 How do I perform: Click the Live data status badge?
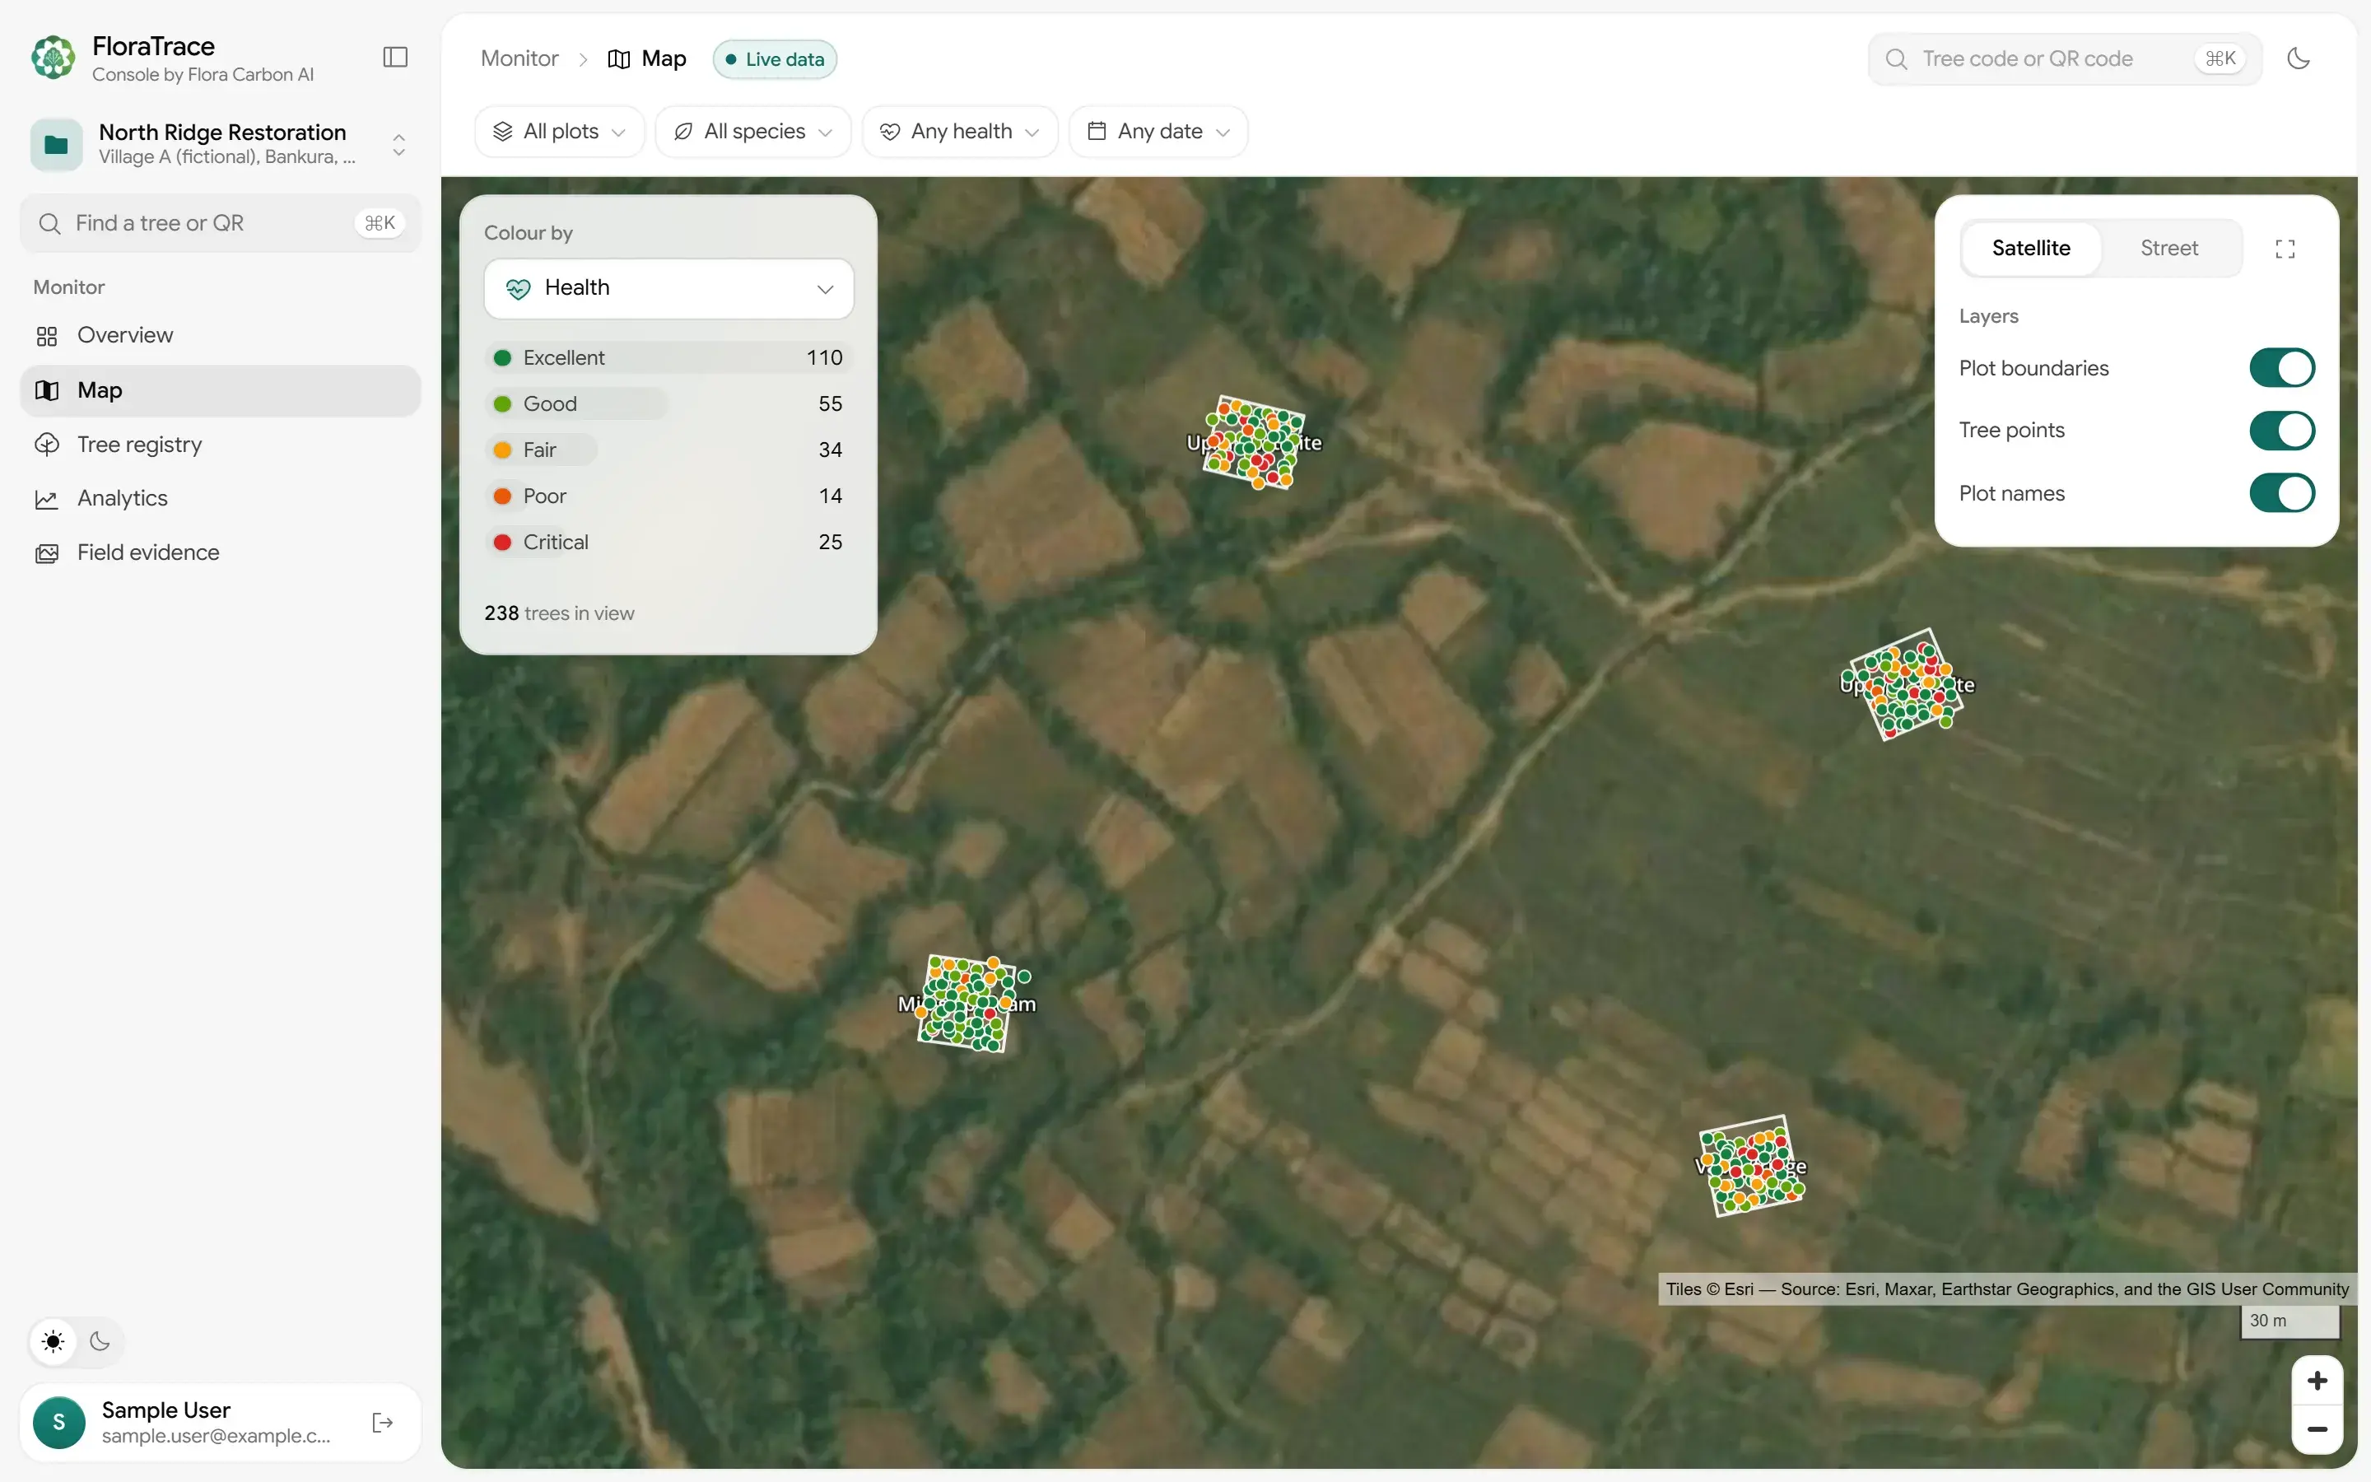click(775, 58)
